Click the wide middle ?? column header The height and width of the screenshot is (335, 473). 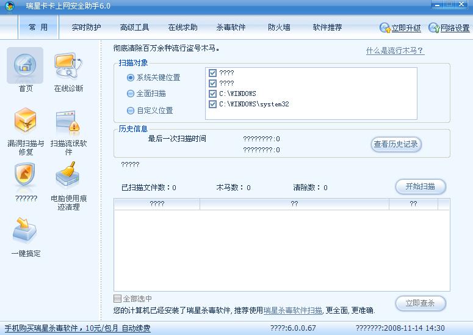coord(294,204)
